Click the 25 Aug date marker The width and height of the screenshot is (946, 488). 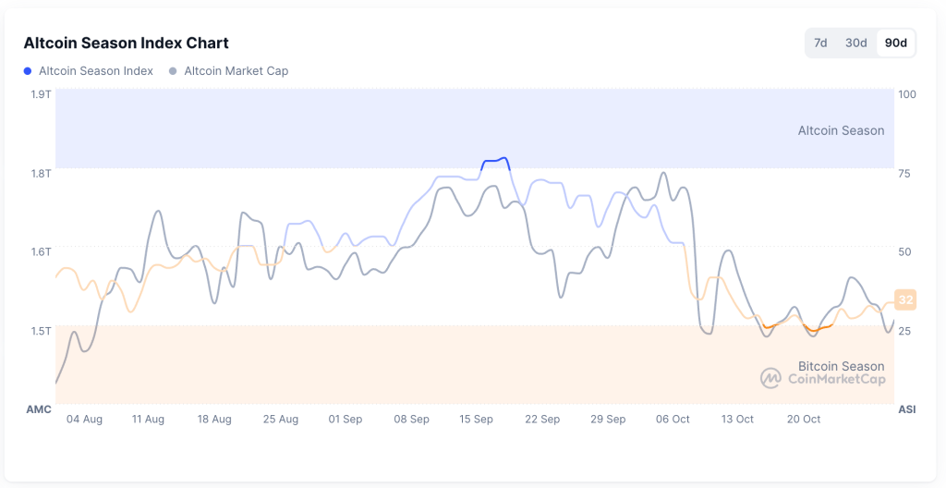pyautogui.click(x=281, y=419)
